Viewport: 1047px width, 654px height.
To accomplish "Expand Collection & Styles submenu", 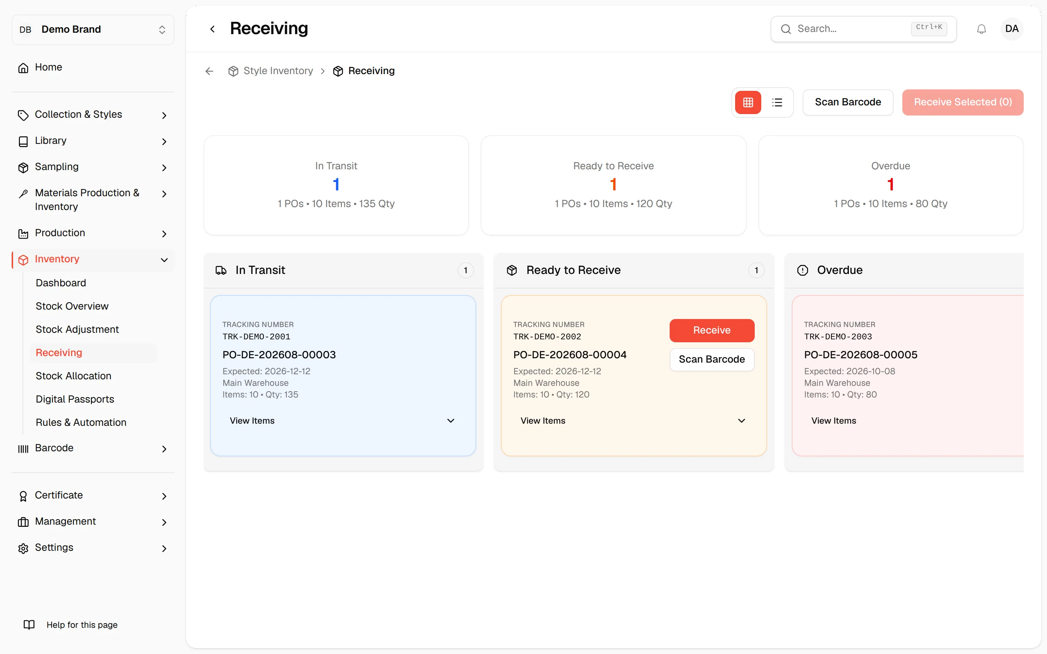I will coord(164,115).
